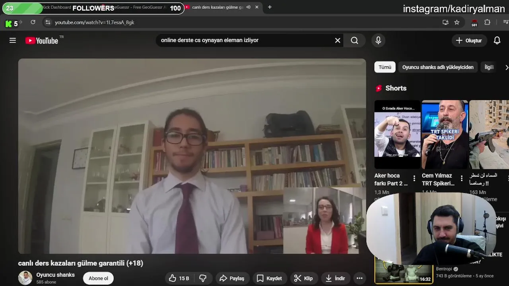509x286 pixels.
Task: Open the Bentropi channel name
Action: (445, 269)
